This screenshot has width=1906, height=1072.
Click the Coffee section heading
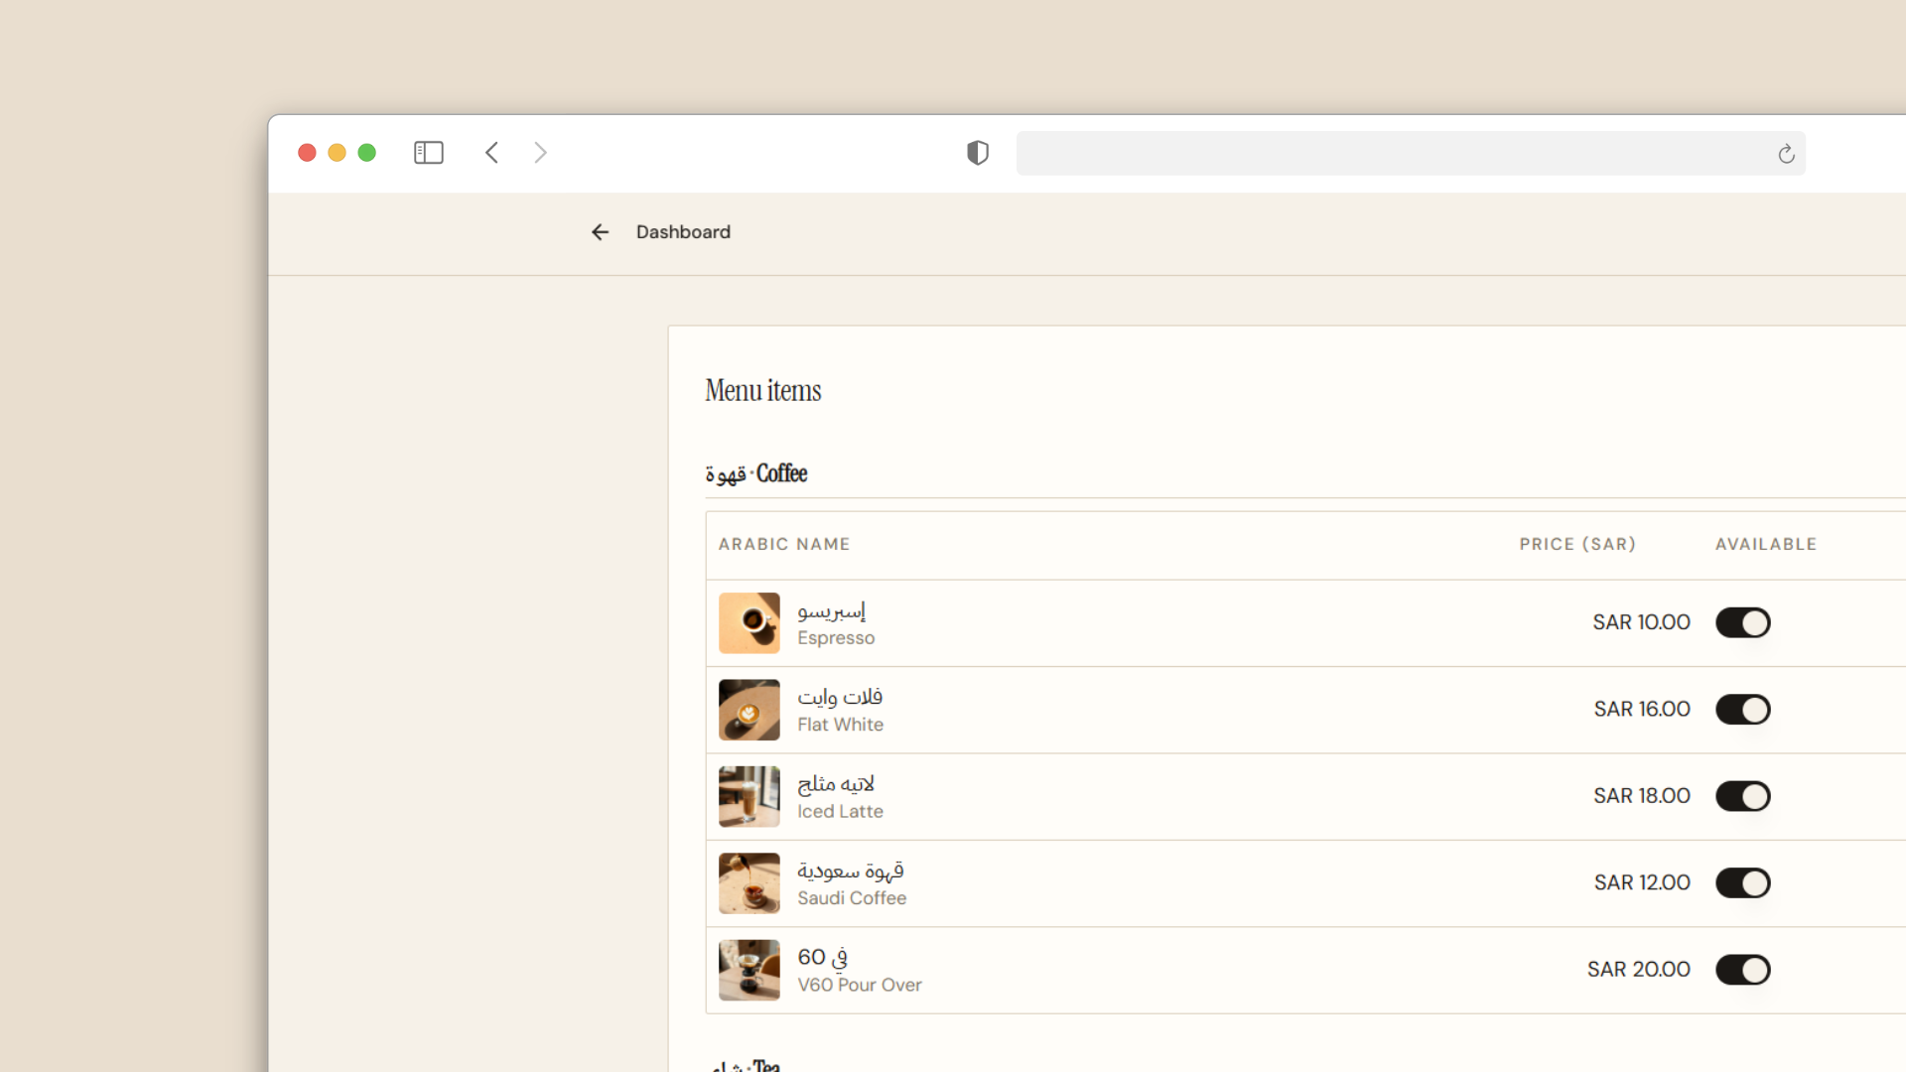point(756,474)
